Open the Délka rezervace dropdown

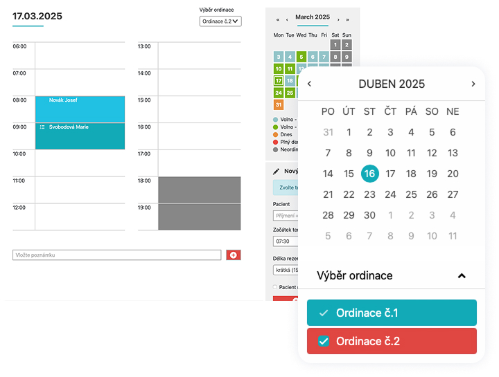coord(286,269)
